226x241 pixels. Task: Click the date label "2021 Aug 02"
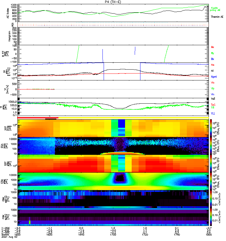tap(9, 237)
